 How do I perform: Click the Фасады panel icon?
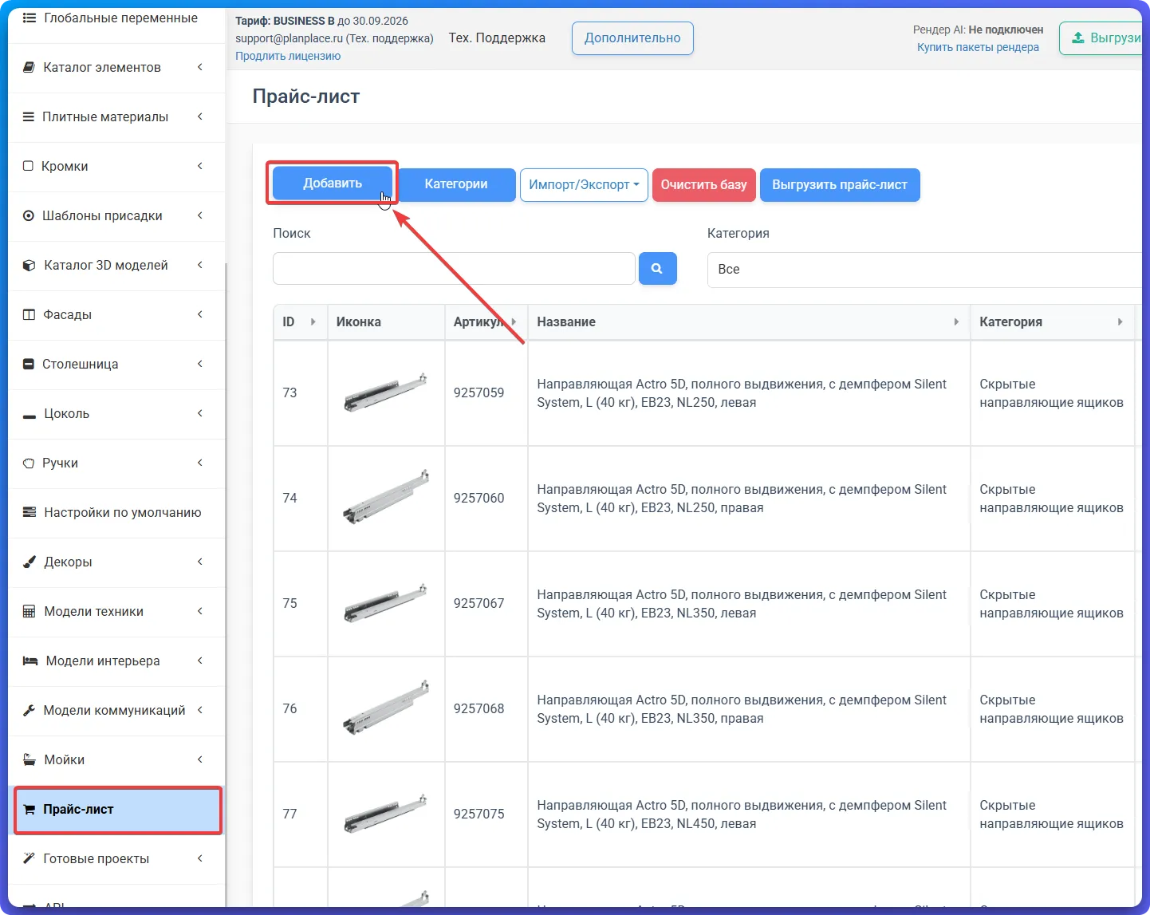pyautogui.click(x=29, y=314)
